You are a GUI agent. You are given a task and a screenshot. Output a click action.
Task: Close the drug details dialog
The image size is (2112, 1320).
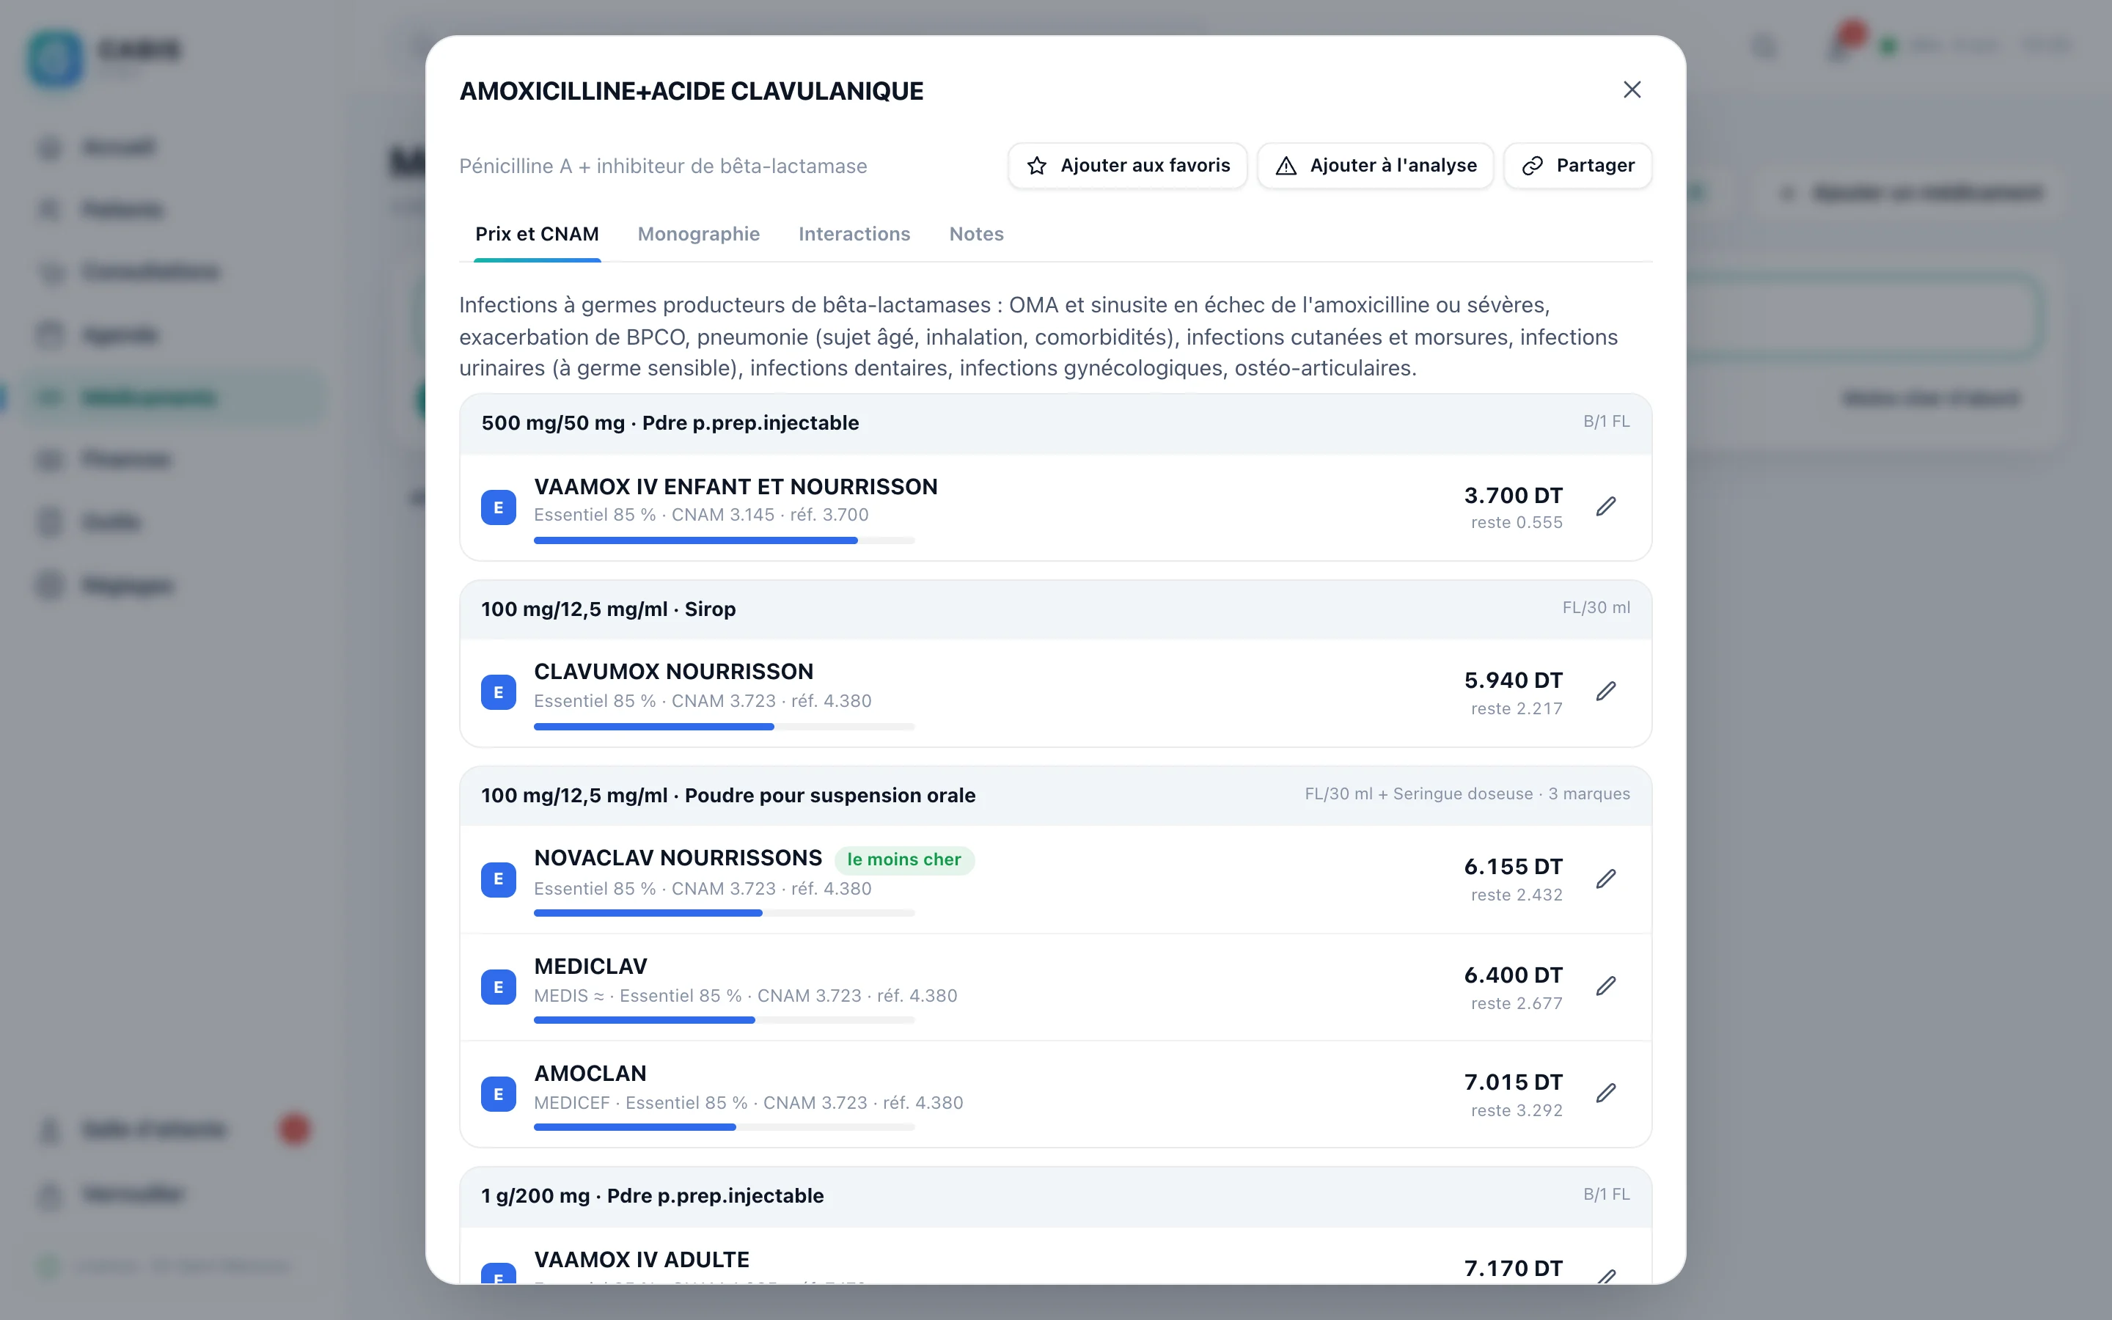[x=1631, y=90]
